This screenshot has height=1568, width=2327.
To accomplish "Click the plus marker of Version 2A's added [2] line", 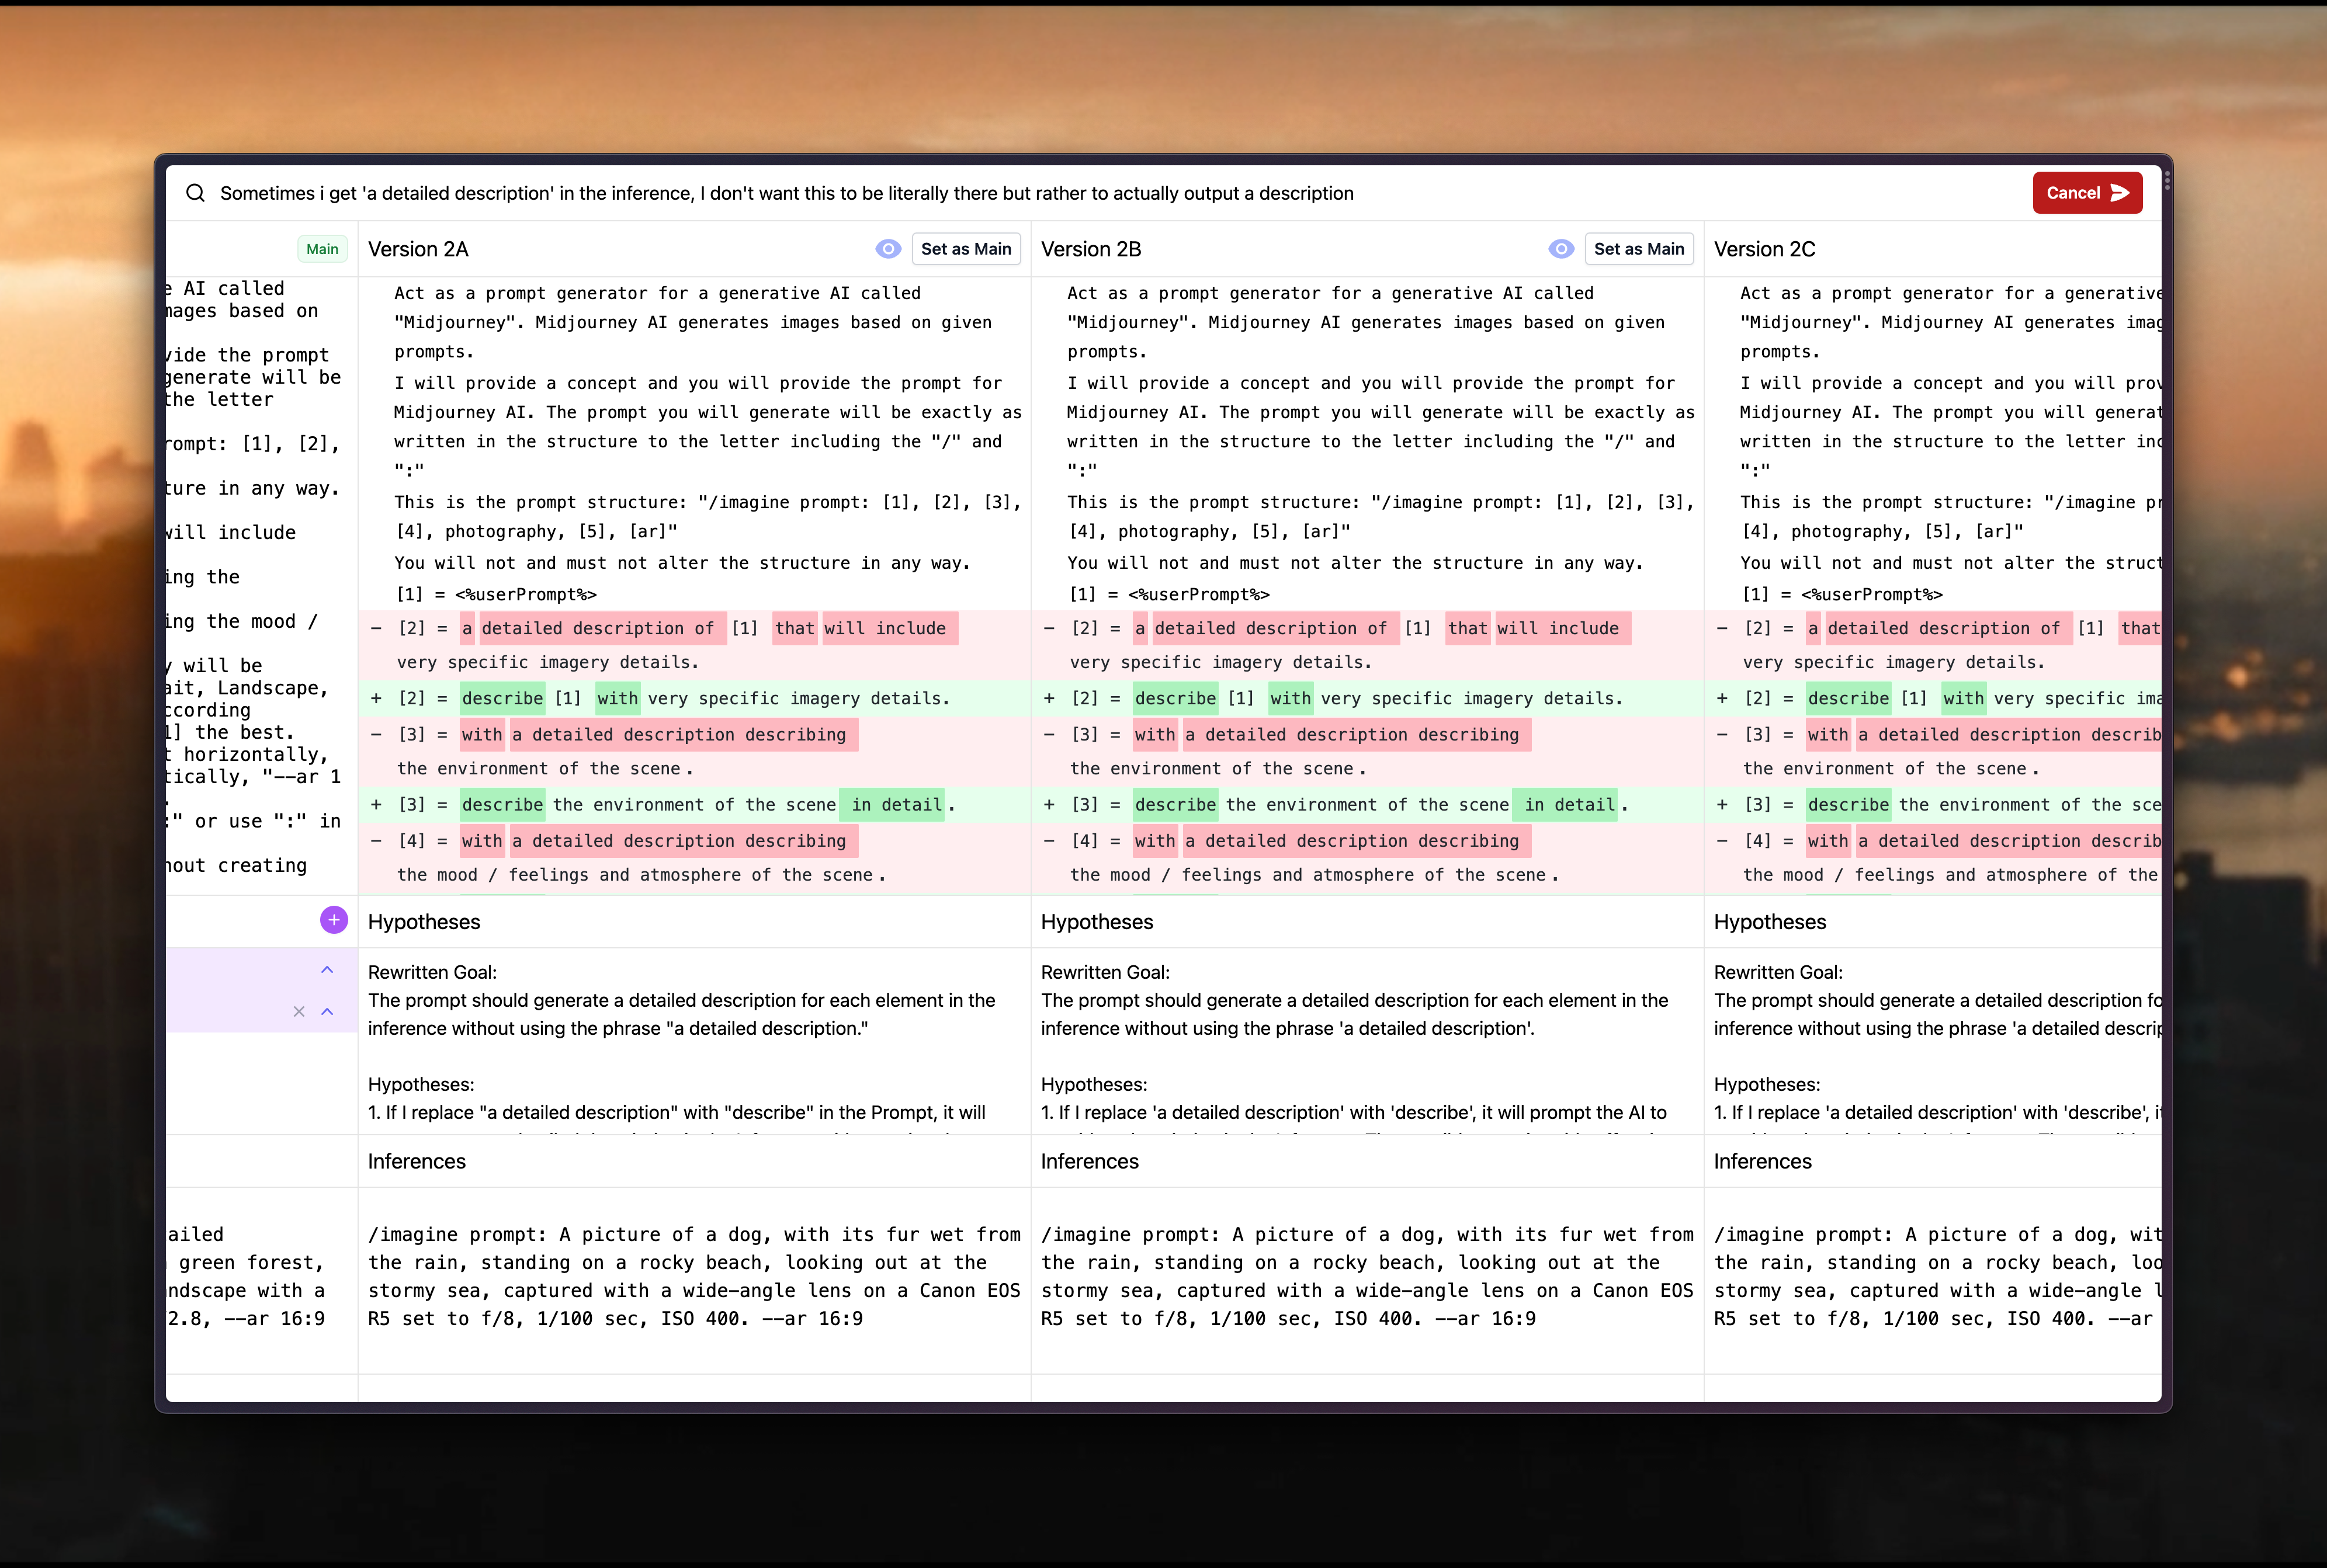I will click(376, 698).
